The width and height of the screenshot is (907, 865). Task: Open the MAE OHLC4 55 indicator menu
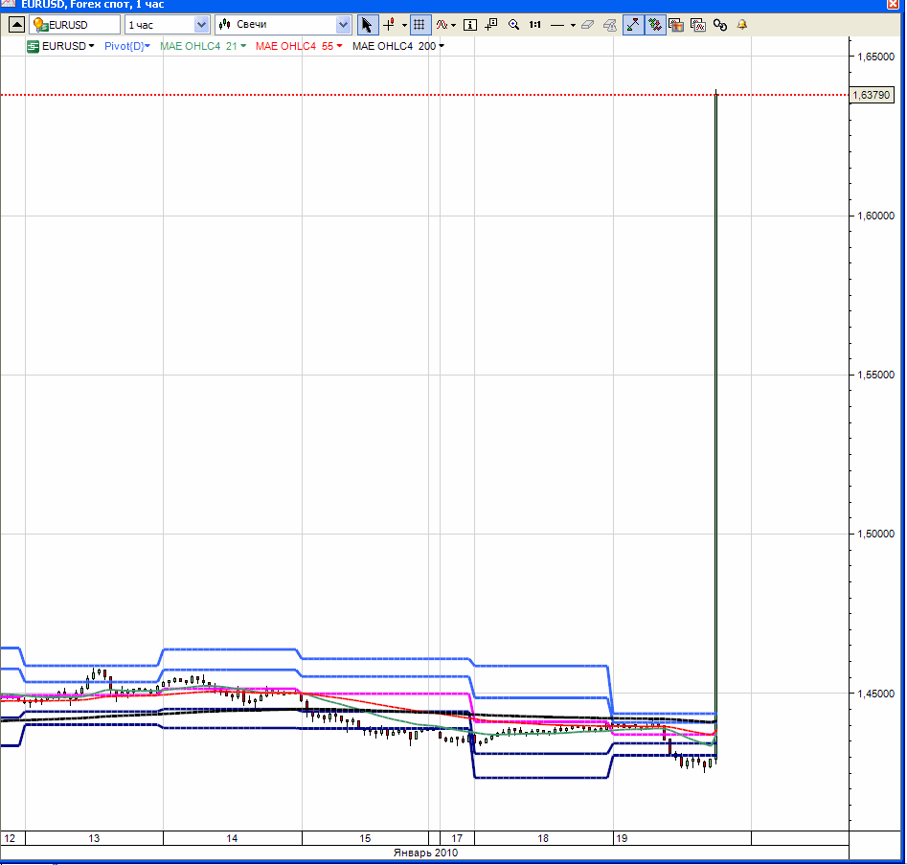point(299,46)
